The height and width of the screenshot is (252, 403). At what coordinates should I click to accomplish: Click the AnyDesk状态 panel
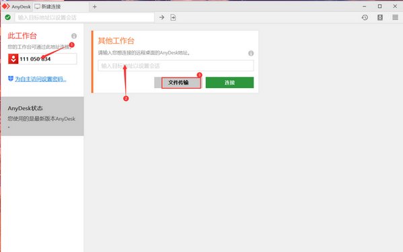click(x=42, y=116)
